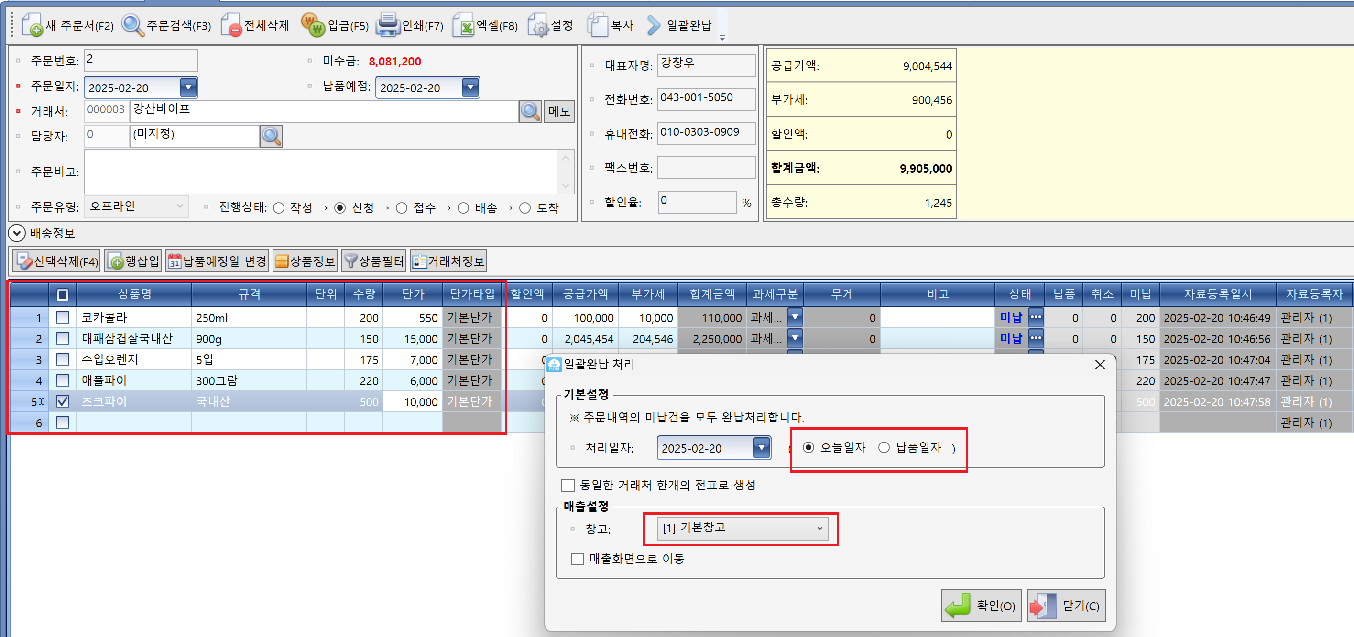Click the ellipsis button in 대패삼겹살국내산 row
Image resolution: width=1354 pixels, height=637 pixels.
click(1036, 338)
